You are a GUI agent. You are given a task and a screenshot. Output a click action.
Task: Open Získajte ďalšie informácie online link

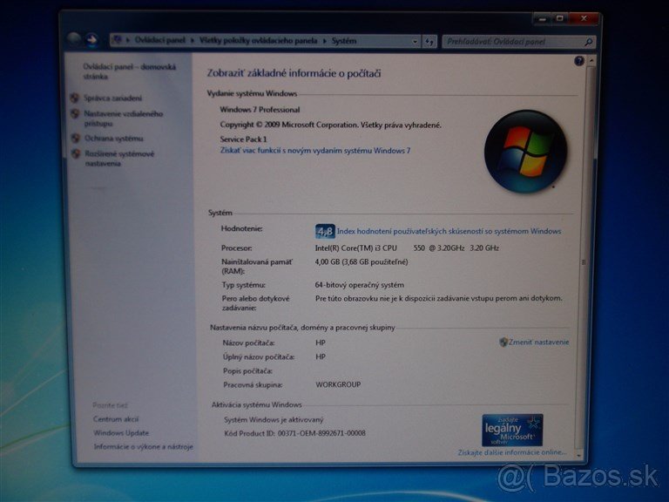tap(512, 452)
